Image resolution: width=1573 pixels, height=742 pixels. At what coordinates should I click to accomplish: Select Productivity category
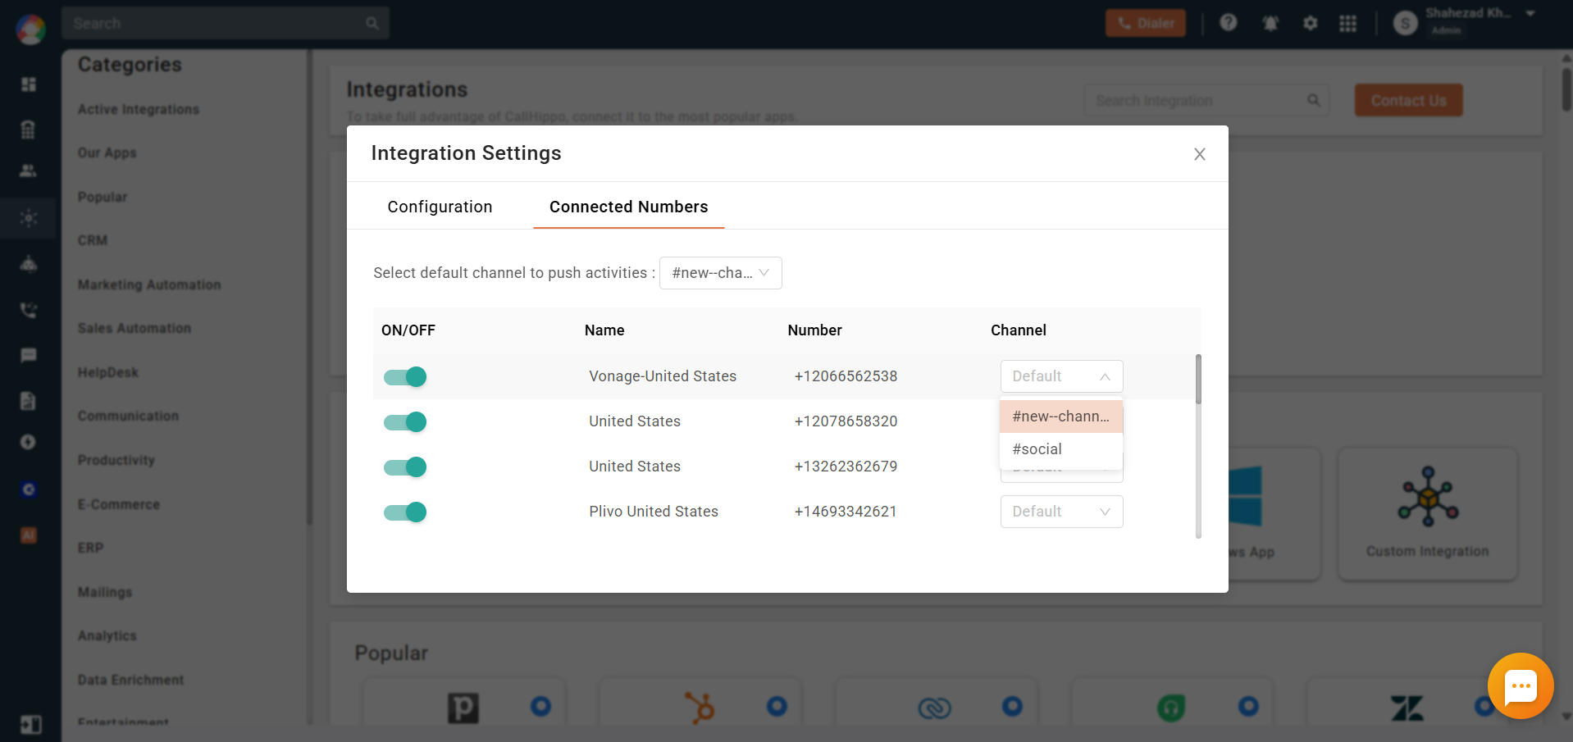[116, 460]
